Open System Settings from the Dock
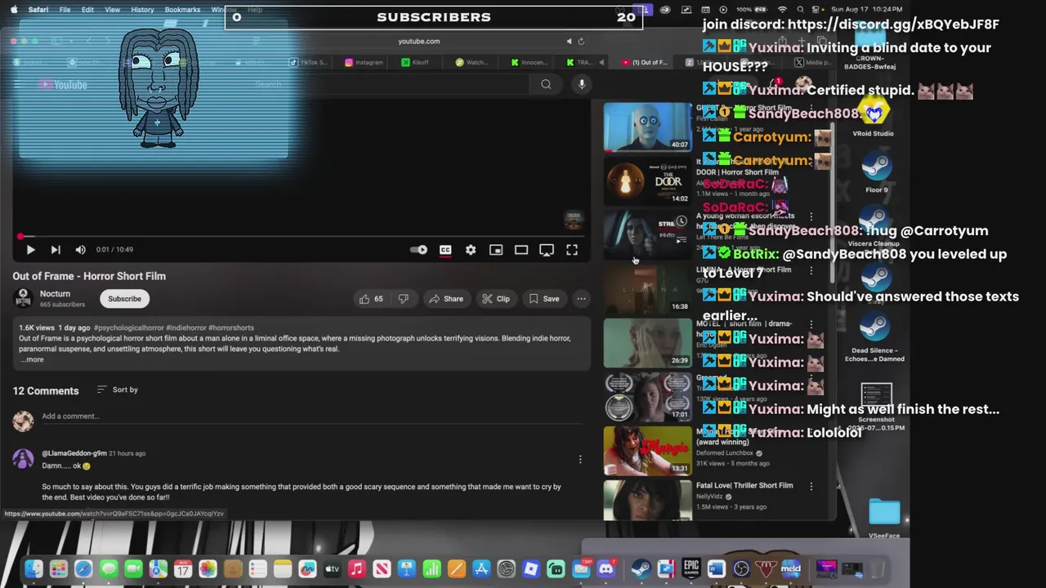Image resolution: width=1046 pixels, height=588 pixels. [x=507, y=569]
